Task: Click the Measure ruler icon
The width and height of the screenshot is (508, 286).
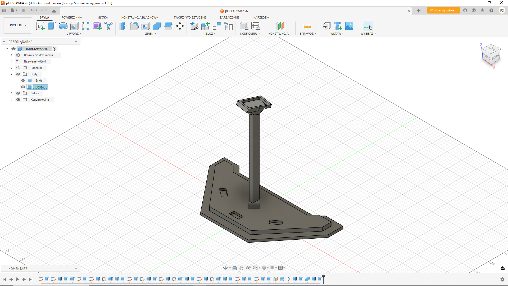Action: pos(307,26)
